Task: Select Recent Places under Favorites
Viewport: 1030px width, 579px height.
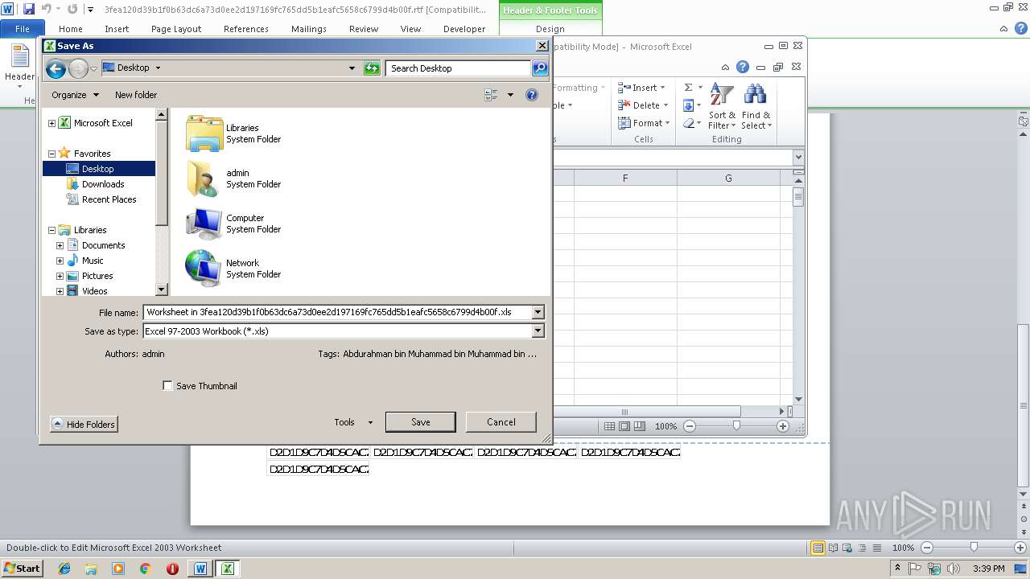Action: [x=109, y=199]
